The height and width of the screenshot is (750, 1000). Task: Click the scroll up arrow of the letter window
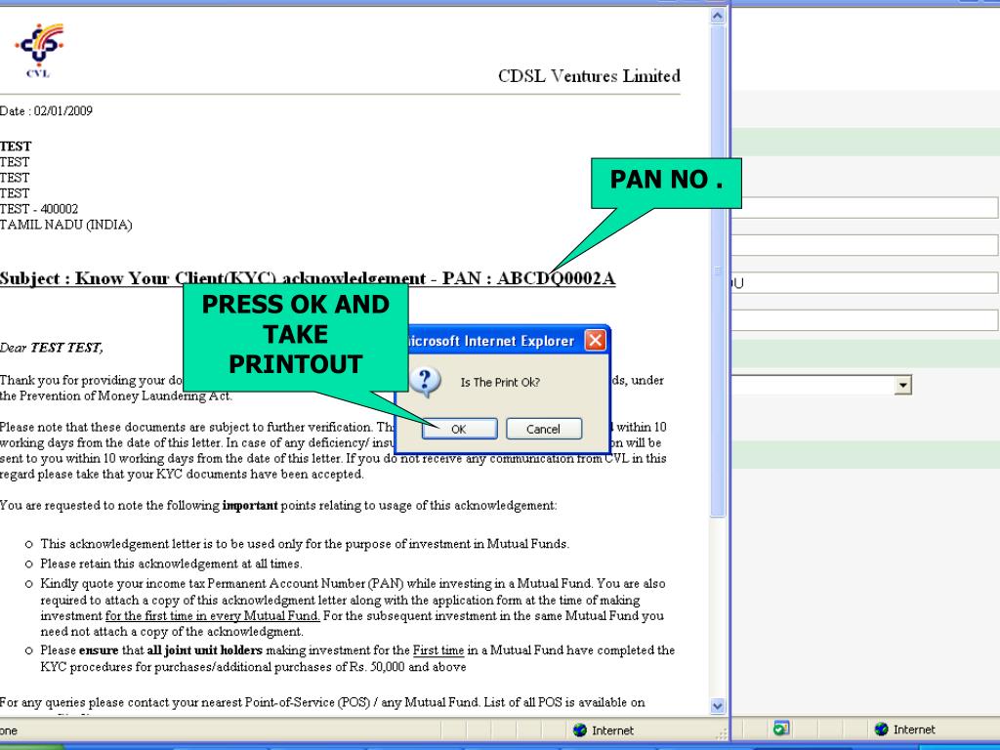718,16
